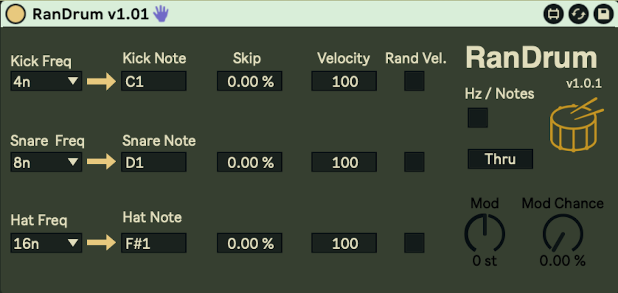Image resolution: width=618 pixels, height=293 pixels.
Task: Open the Kick Freq 4n dropdown
Action: [x=46, y=82]
